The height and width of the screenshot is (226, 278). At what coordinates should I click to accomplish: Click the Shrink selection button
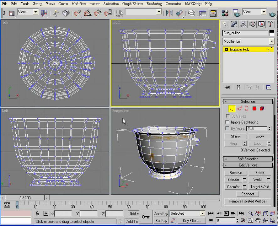click(236, 136)
